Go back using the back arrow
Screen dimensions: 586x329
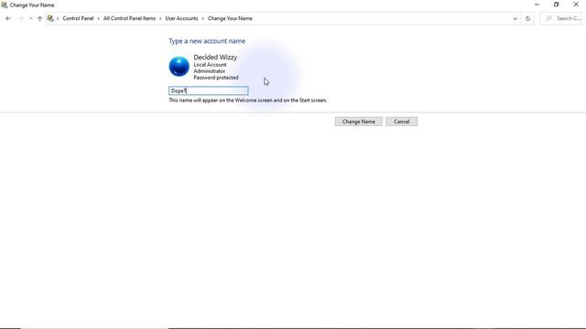[8, 18]
